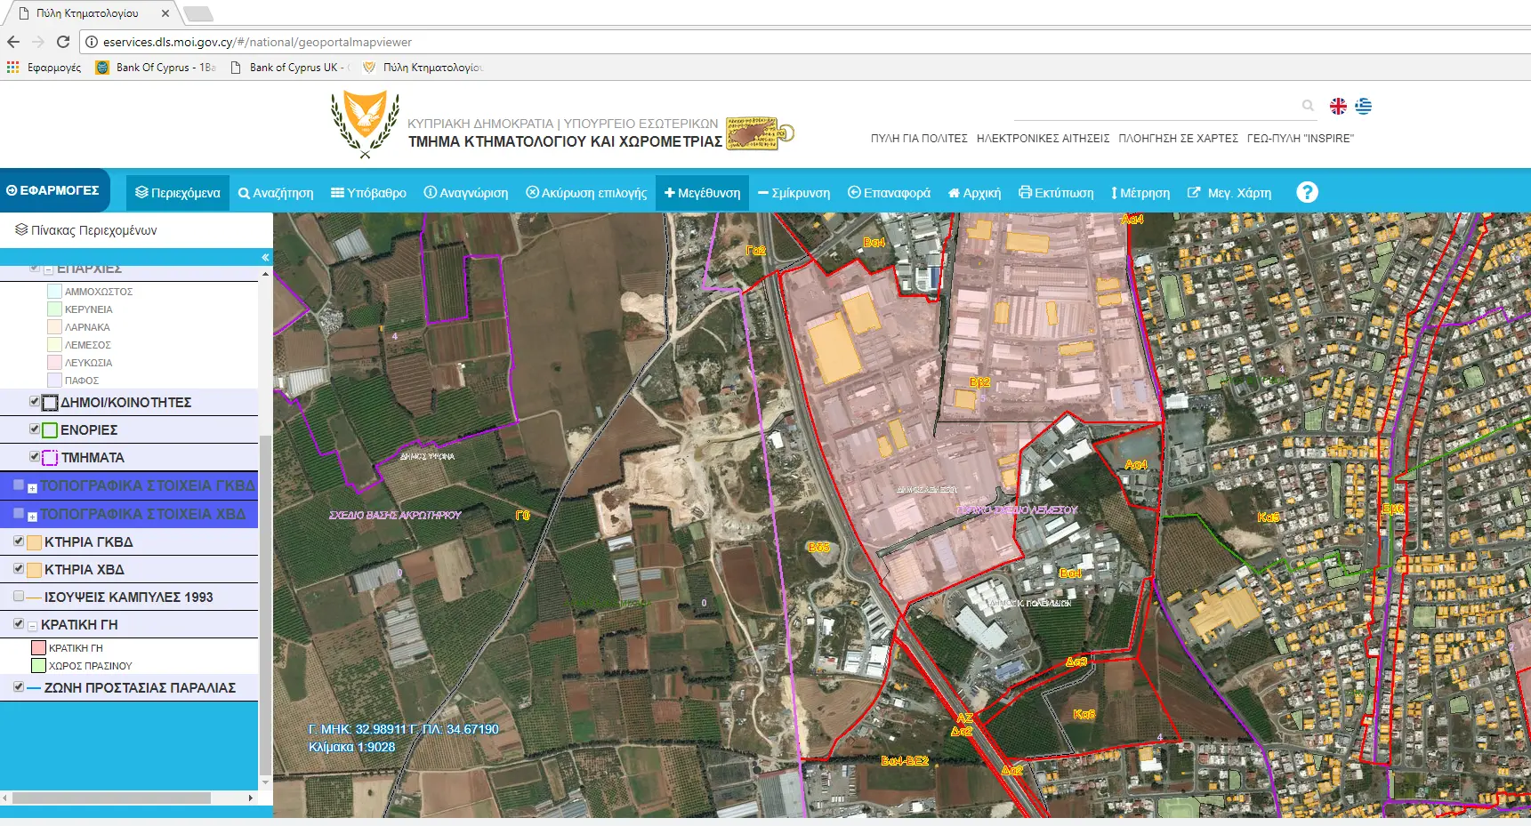Open the ΕΦΑΡΜΟΓΕΣ applications menu
This screenshot has height=826, width=1531.
pos(53,190)
